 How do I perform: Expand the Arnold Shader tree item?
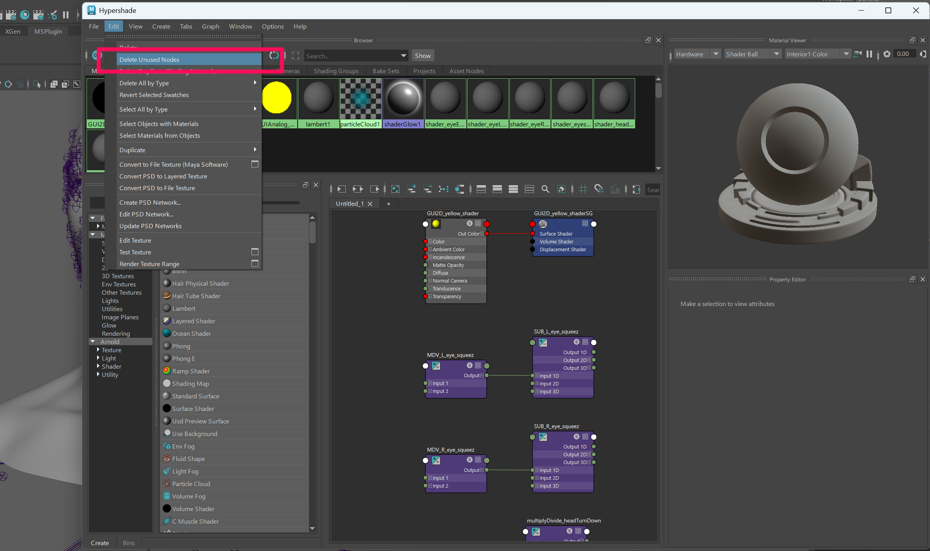click(98, 366)
